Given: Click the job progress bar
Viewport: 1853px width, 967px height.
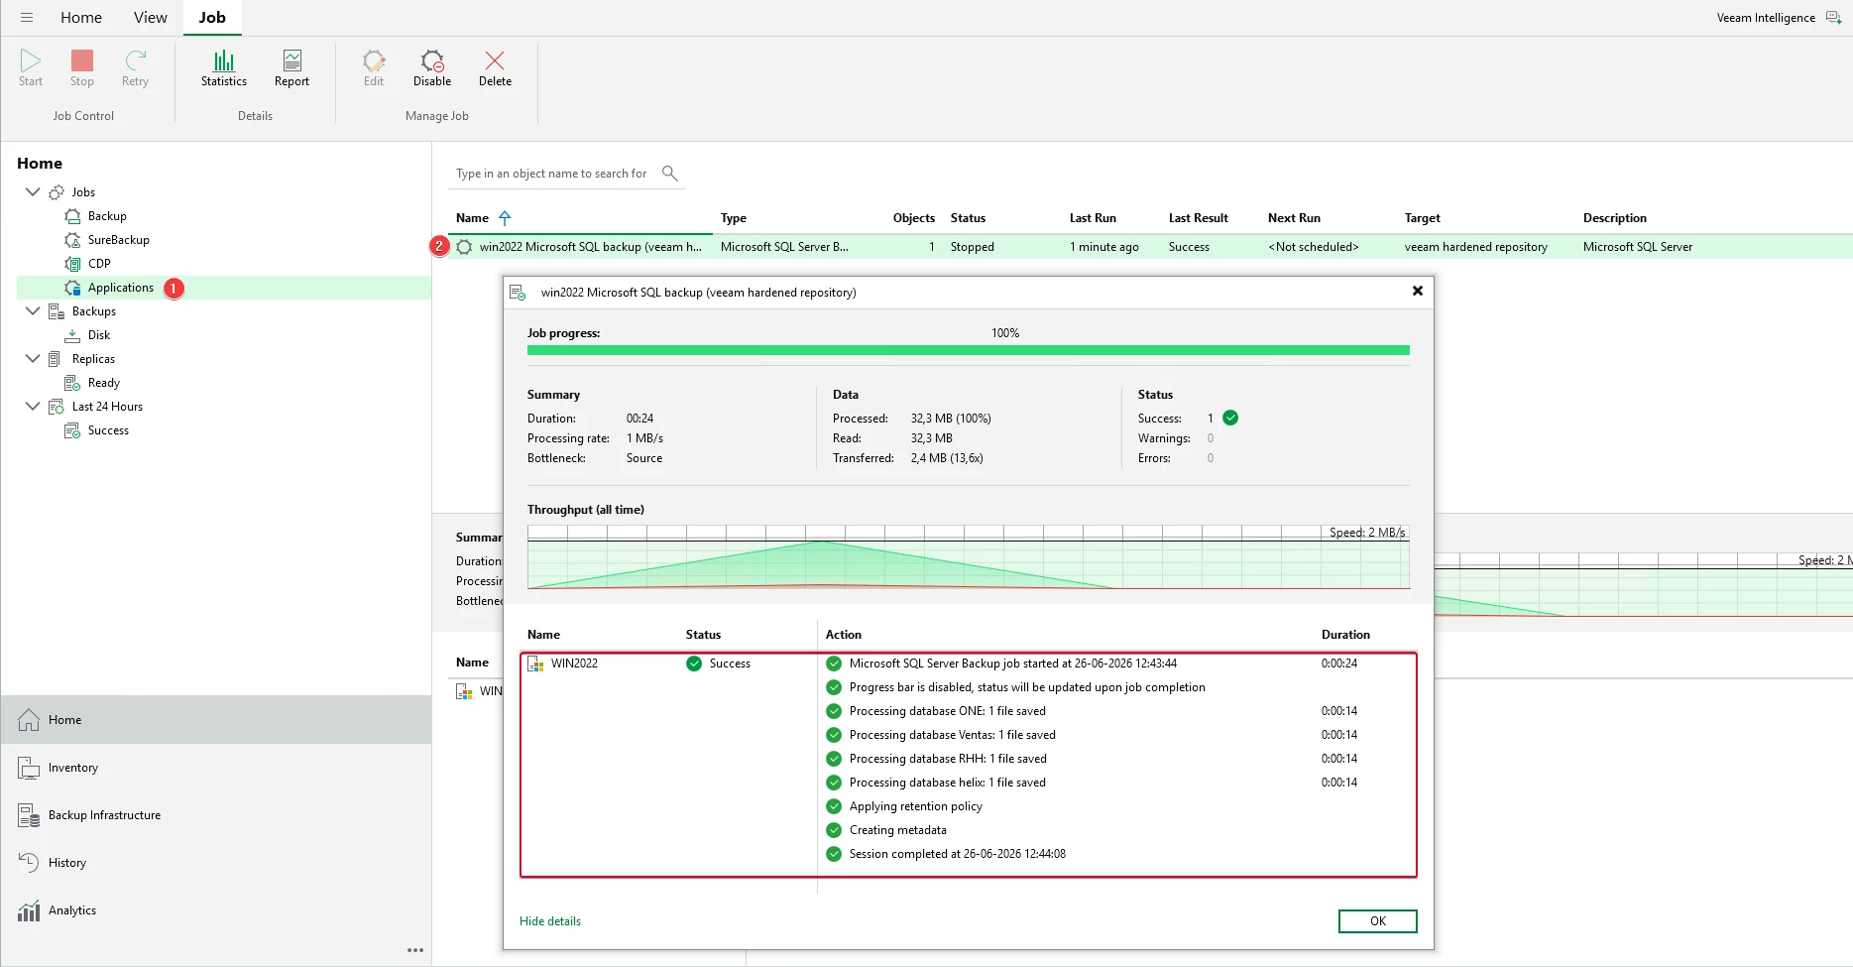Looking at the screenshot, I should click(969, 350).
